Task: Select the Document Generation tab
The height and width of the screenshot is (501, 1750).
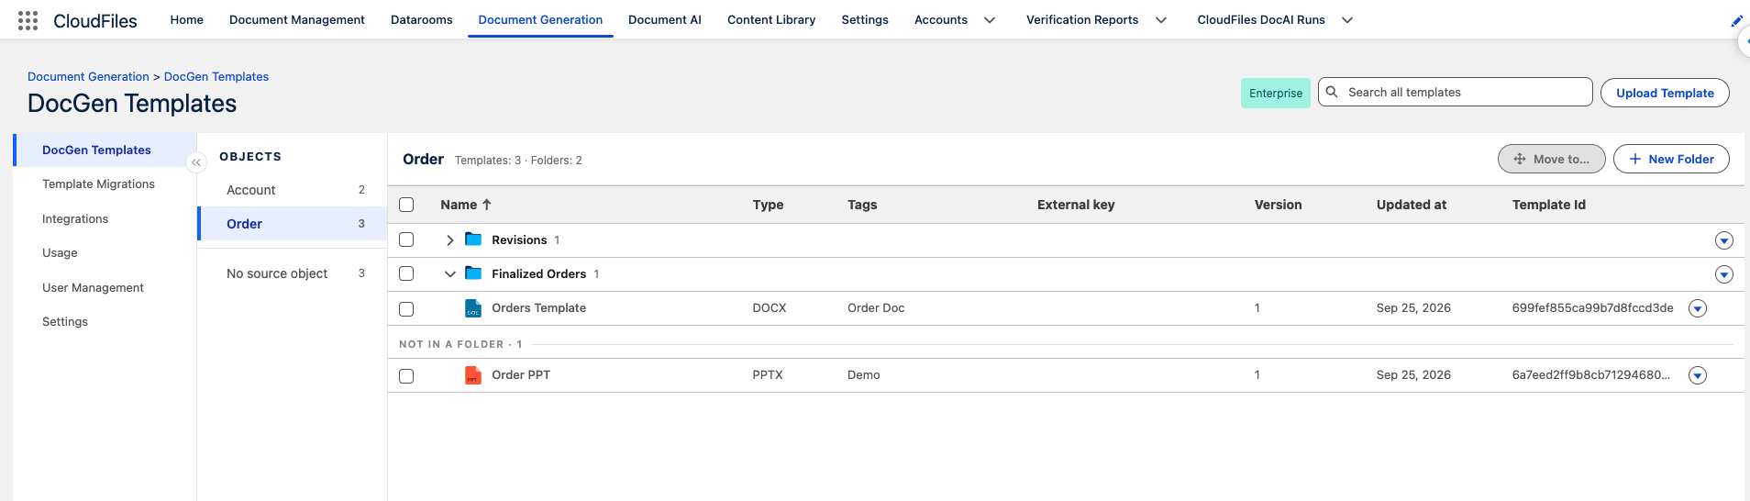Action: (x=540, y=19)
